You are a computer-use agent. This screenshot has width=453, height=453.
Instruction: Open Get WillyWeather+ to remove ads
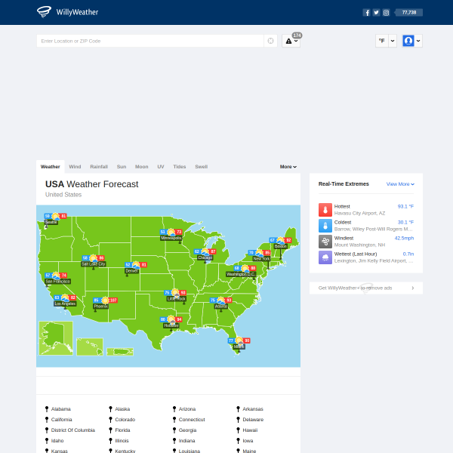pyautogui.click(x=366, y=288)
